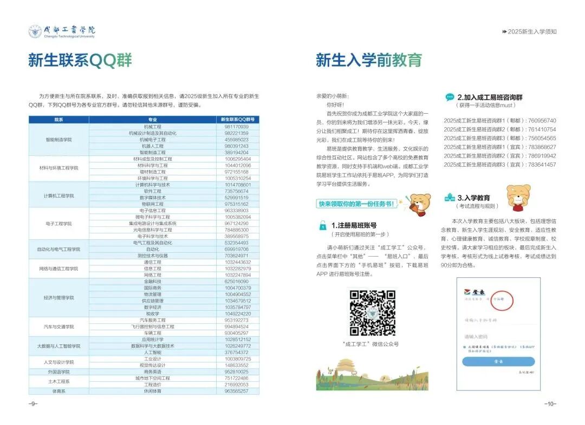Tap the blue 登录 button
Screen dimensions: 585x425
(498, 361)
